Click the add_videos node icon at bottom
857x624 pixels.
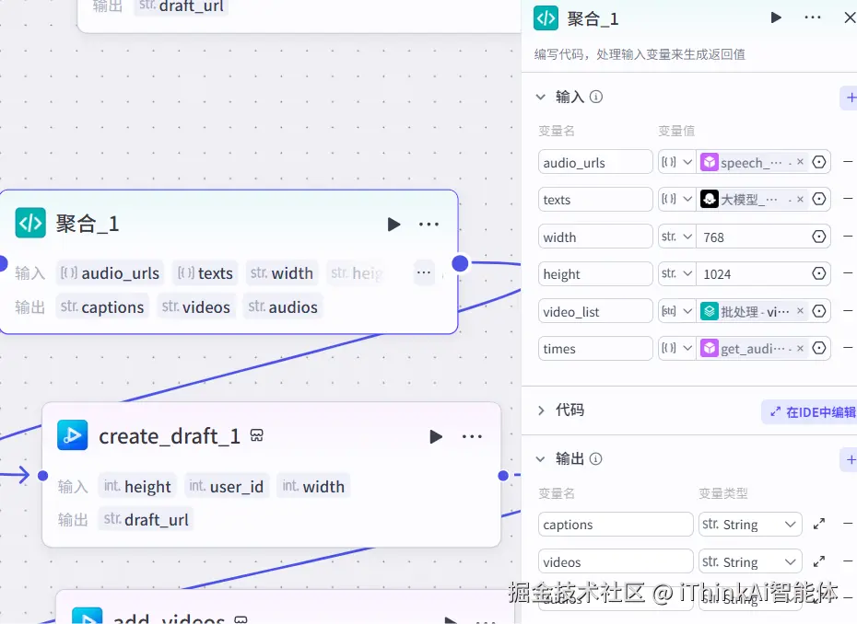click(x=88, y=618)
